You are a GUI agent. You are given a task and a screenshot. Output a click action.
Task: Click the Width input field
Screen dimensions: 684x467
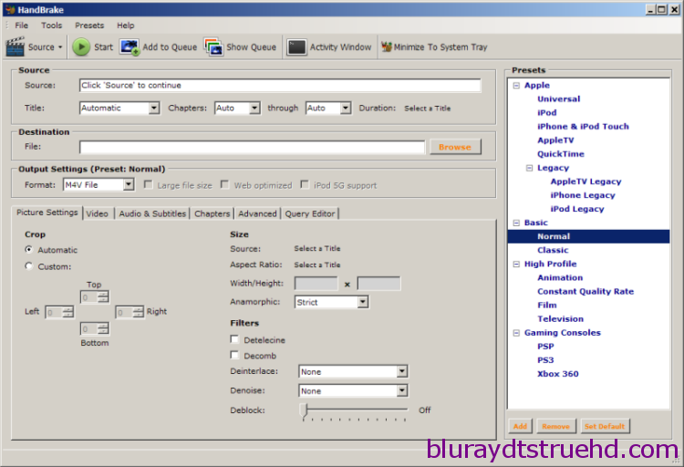coord(316,284)
